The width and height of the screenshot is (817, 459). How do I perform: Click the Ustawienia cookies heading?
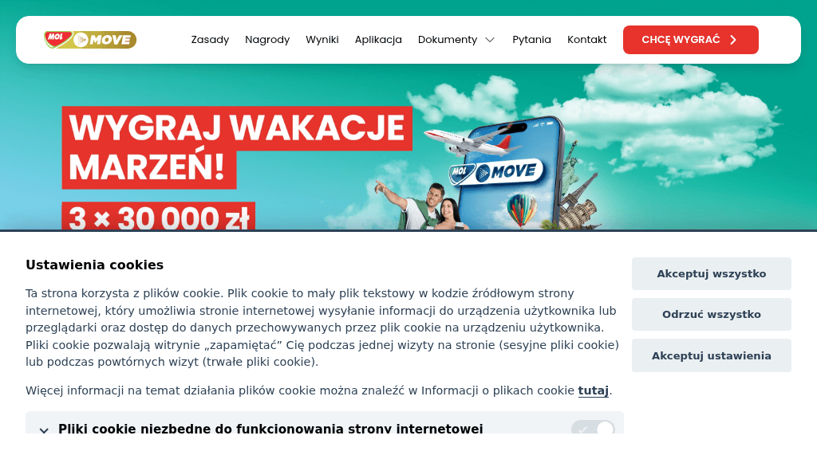pyautogui.click(x=95, y=265)
